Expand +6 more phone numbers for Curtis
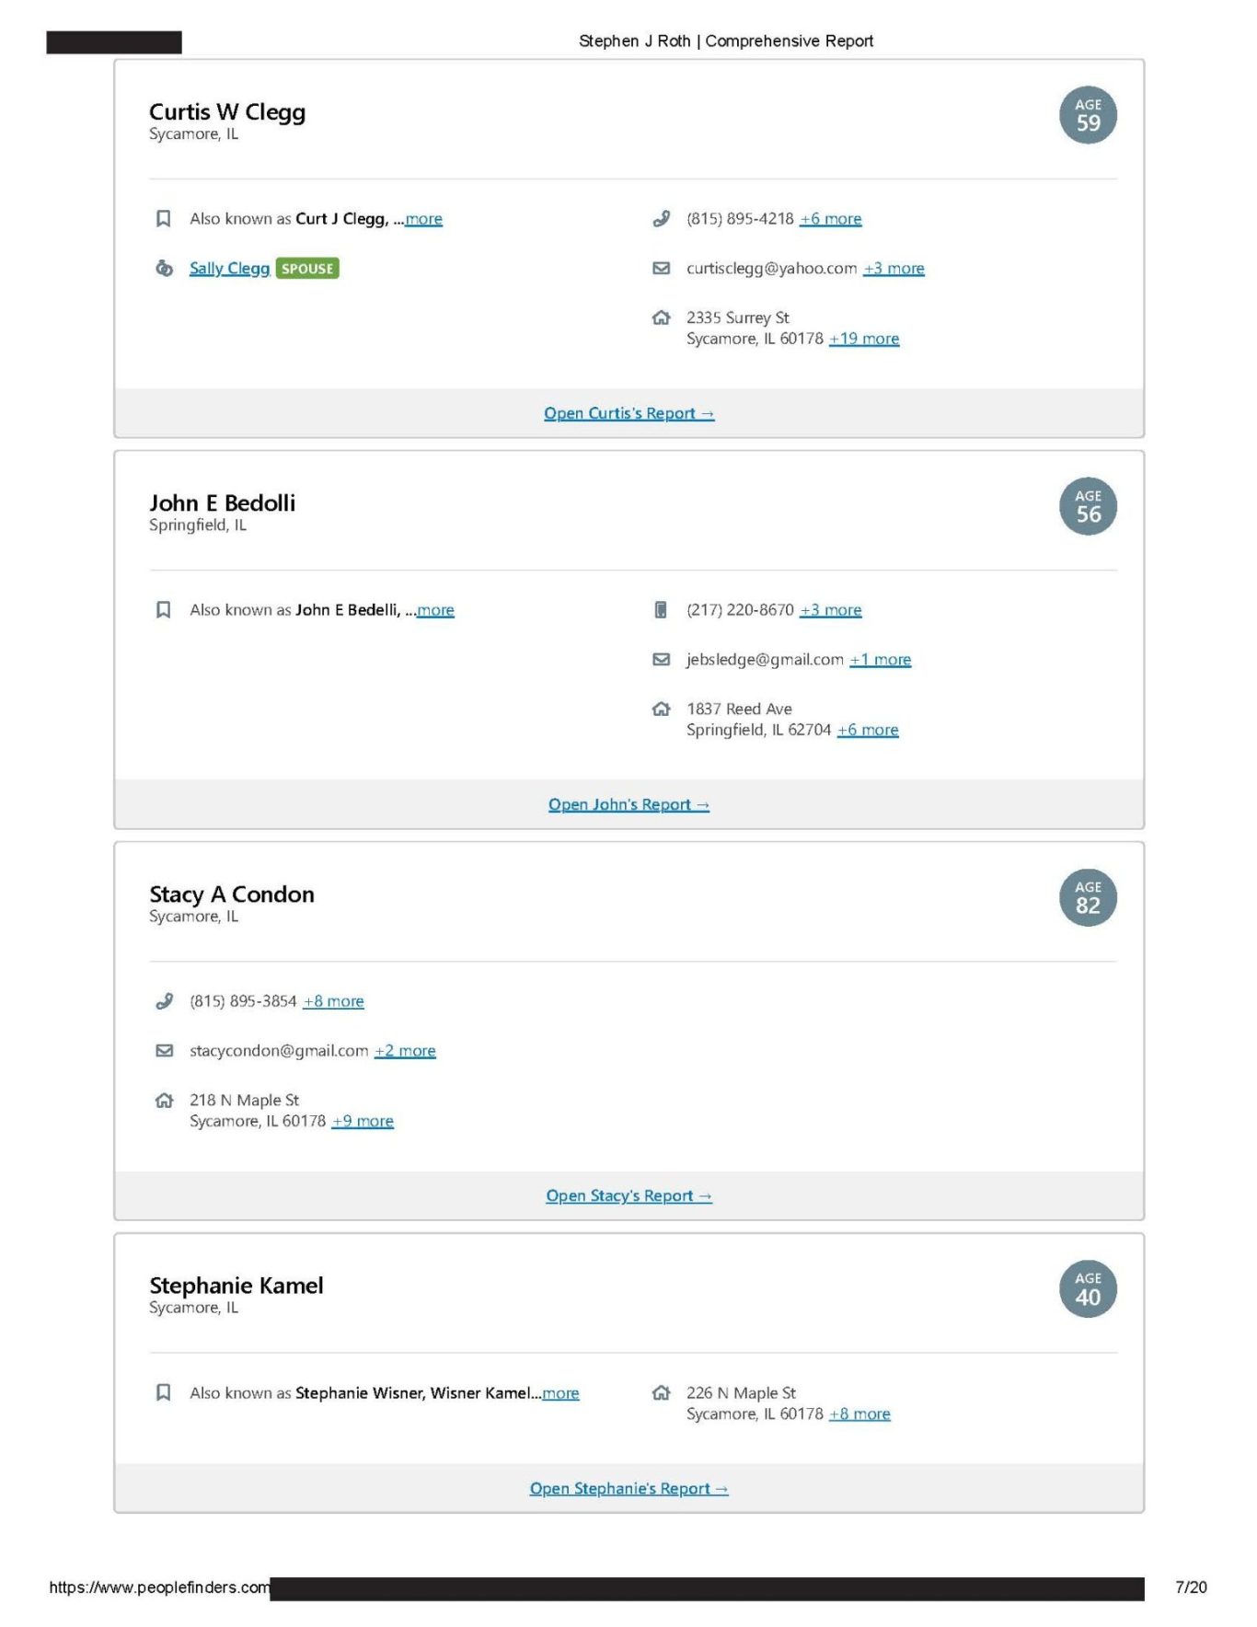 (831, 219)
